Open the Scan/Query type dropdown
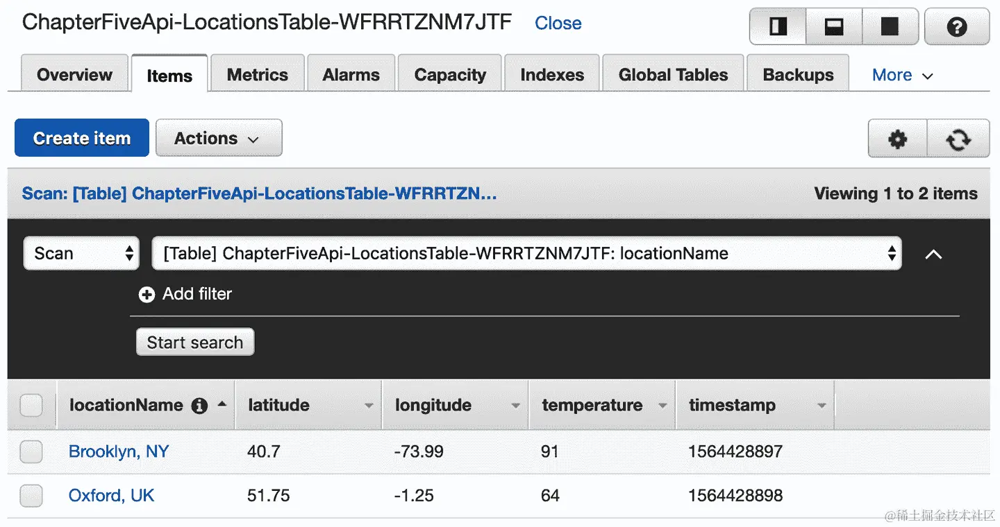The height and width of the screenshot is (527, 1000). [81, 254]
